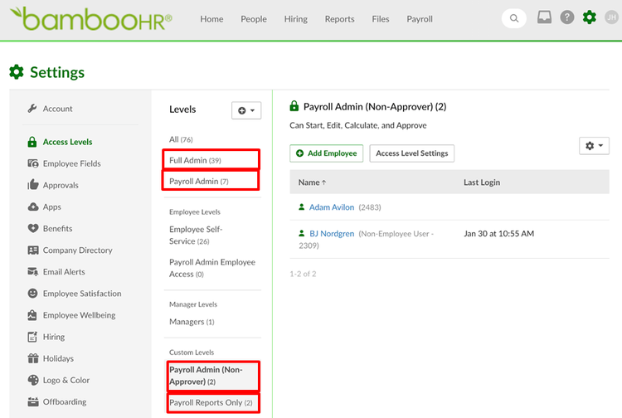The image size is (622, 418).
Task: Click the search magnifier icon in header
Action: point(514,17)
